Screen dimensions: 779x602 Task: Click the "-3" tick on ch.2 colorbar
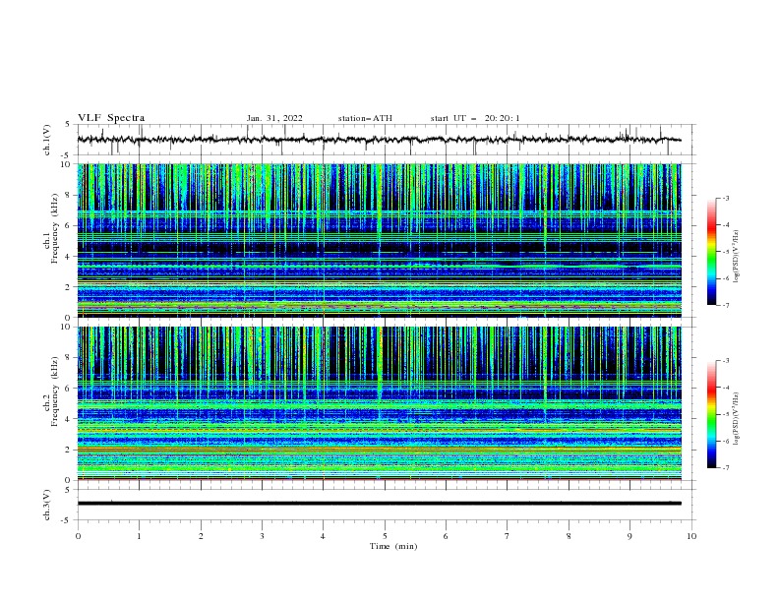click(725, 361)
